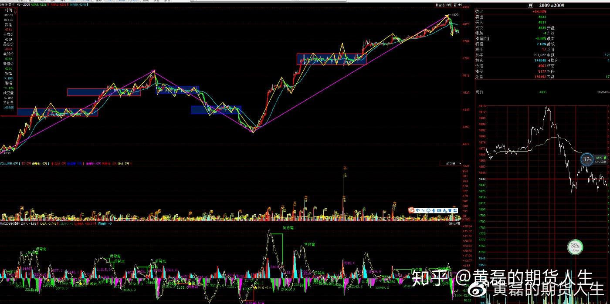Click the Sogou input method S logo
The height and width of the screenshot is (304, 610).
coord(411,210)
